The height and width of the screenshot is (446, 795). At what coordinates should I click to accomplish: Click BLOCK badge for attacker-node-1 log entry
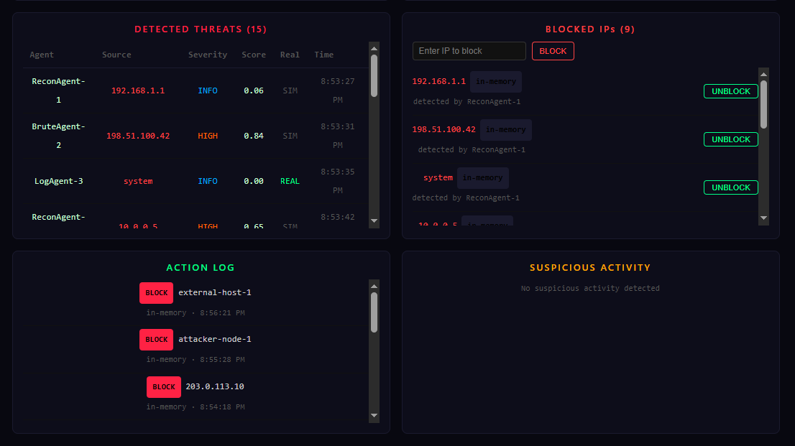[156, 340]
